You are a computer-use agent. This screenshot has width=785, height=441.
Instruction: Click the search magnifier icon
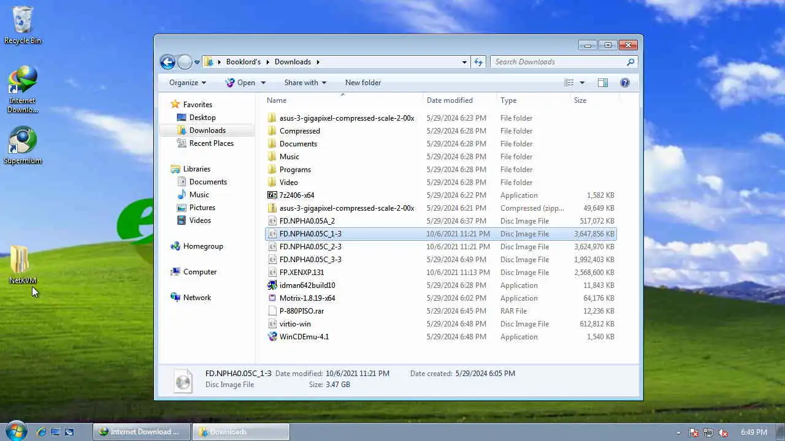630,62
